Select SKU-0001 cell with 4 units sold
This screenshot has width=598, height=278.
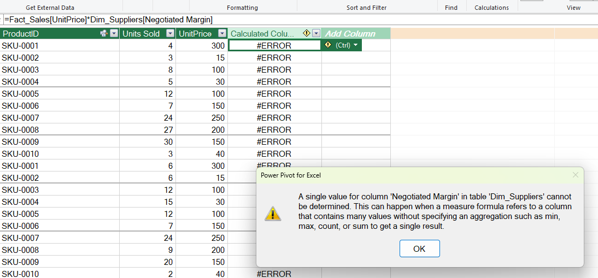click(x=60, y=46)
